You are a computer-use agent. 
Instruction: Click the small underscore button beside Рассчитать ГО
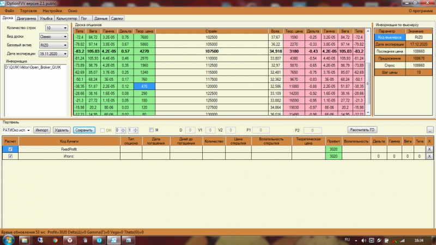click(x=430, y=130)
